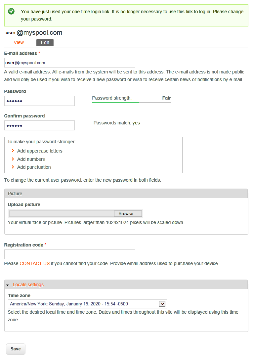Switch to the View tab
The image size is (253, 360).
(x=19, y=42)
